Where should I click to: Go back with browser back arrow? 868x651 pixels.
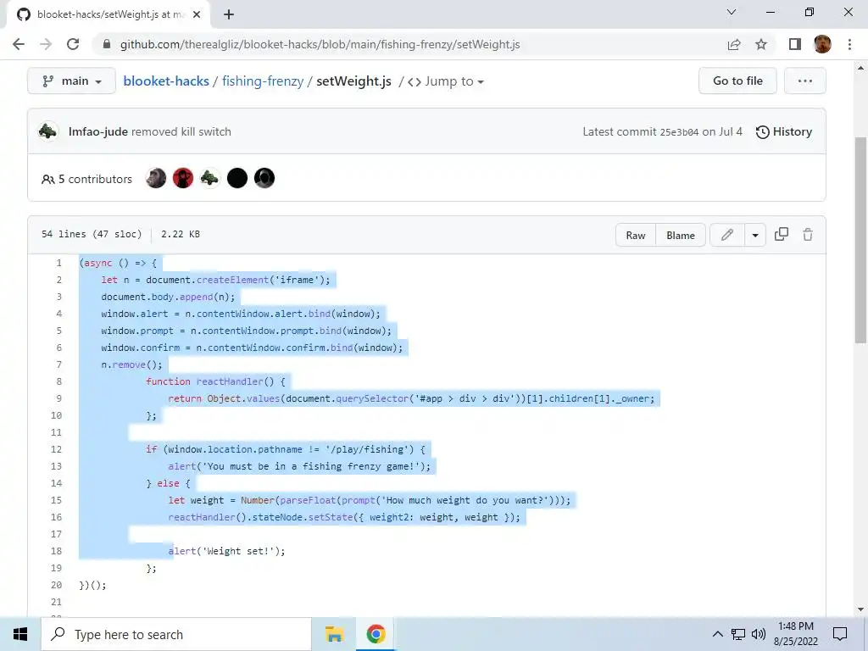(19, 44)
